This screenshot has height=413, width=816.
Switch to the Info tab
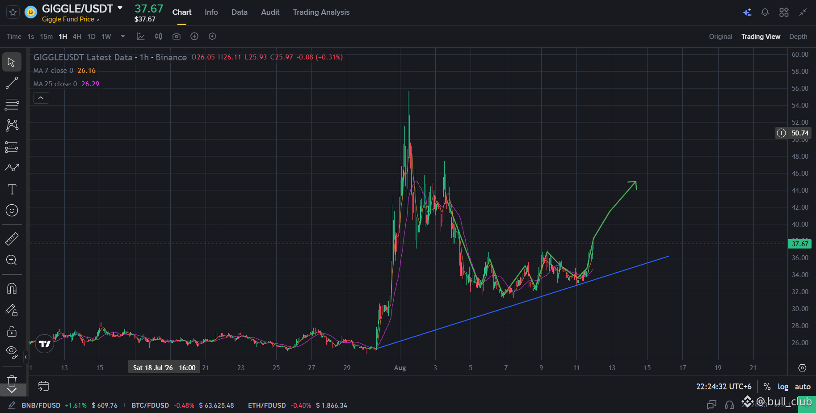[x=211, y=12]
